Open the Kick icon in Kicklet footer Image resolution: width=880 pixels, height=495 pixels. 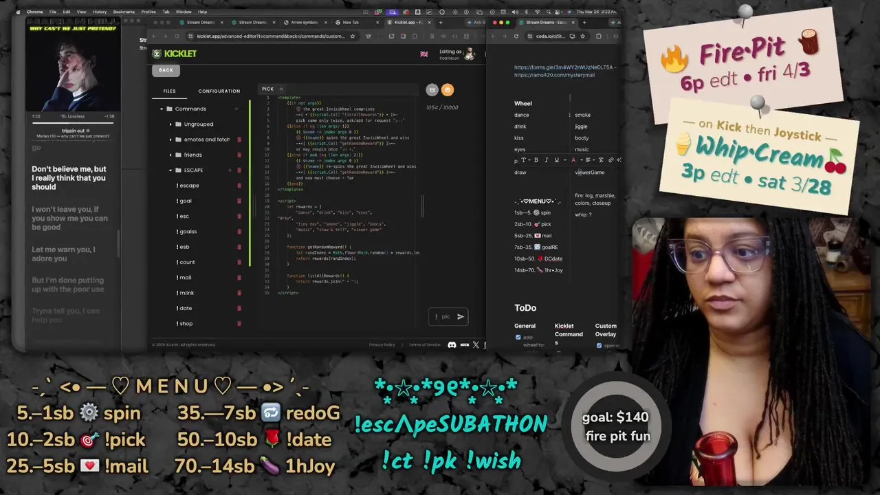pos(464,344)
